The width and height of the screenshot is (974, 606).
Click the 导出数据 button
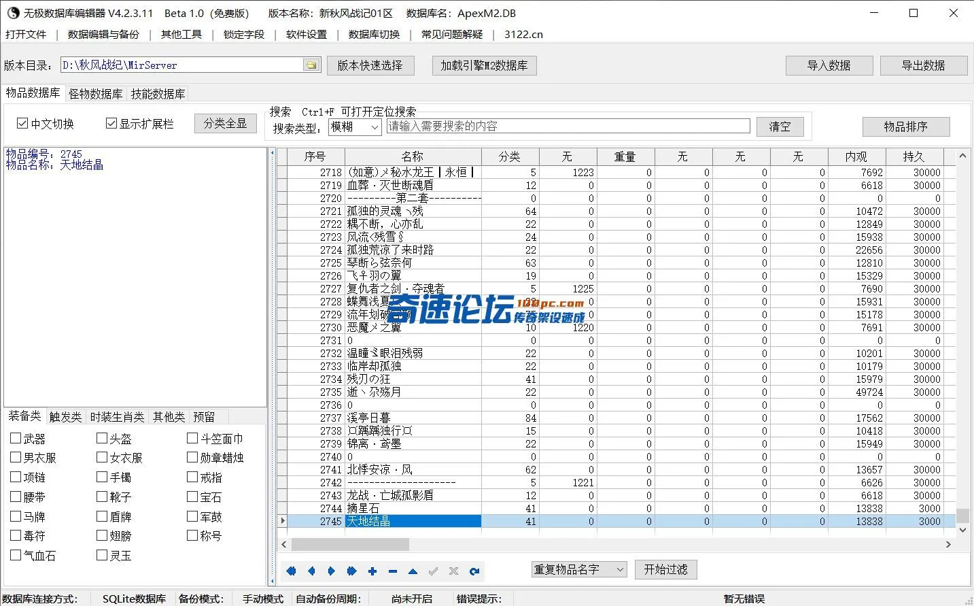point(924,65)
